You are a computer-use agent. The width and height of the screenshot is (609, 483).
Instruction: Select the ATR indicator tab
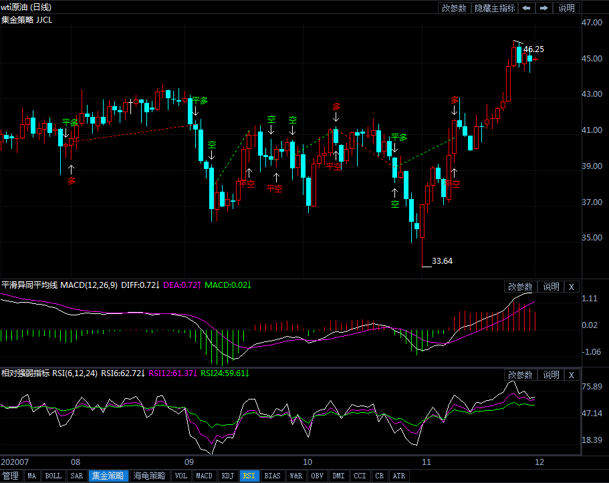click(398, 476)
